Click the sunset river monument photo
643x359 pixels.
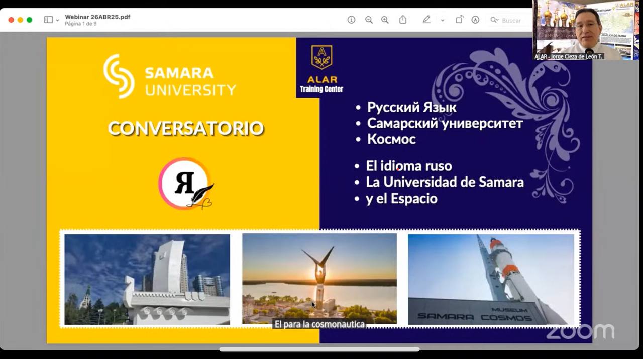pyautogui.click(x=319, y=279)
